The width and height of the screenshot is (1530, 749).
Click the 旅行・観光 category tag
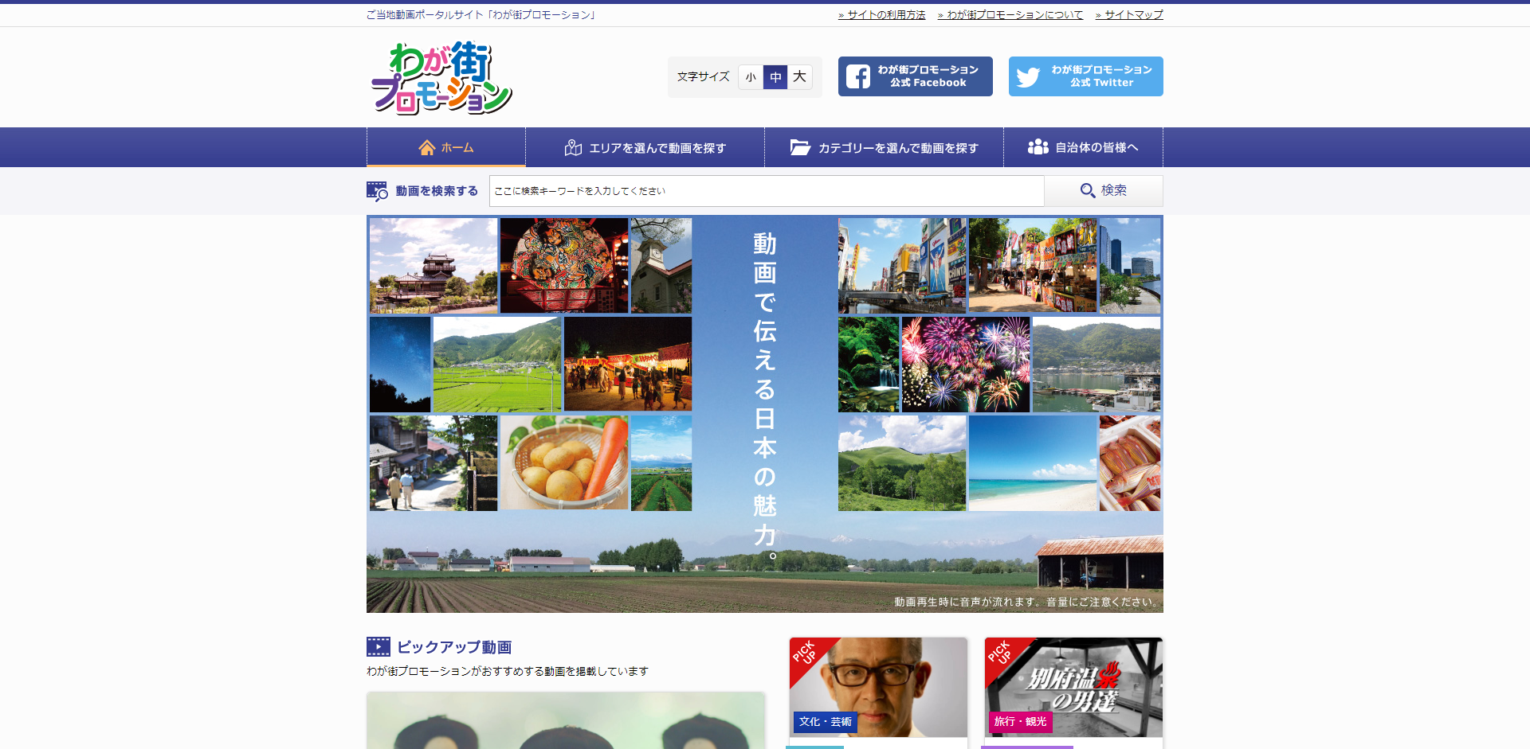point(1022,722)
